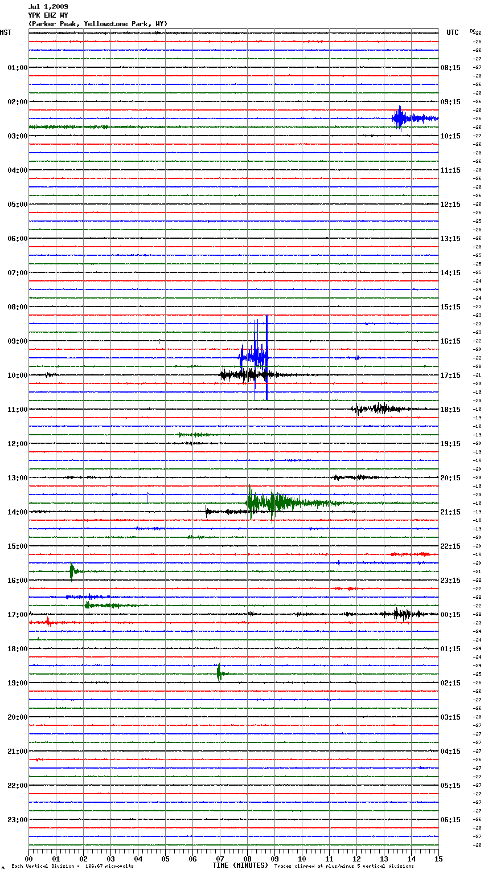This screenshot has height=874, width=484.
Task: Select the 17:00 MST row label
Action: pos(18,615)
